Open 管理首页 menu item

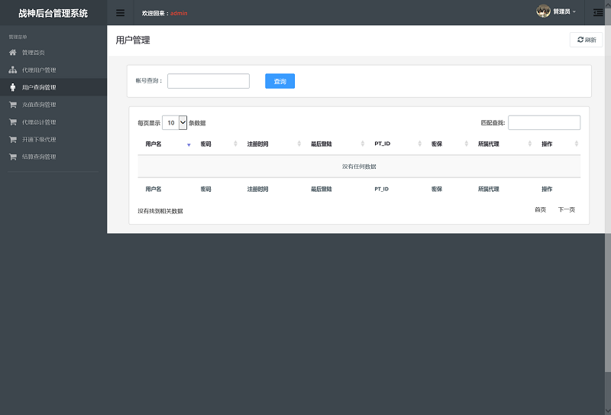[53, 52]
